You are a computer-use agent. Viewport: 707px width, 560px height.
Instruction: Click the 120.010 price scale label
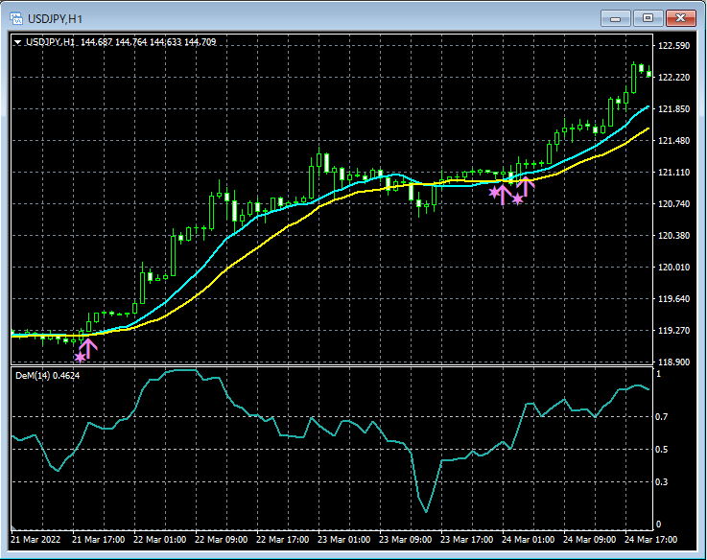(x=674, y=267)
